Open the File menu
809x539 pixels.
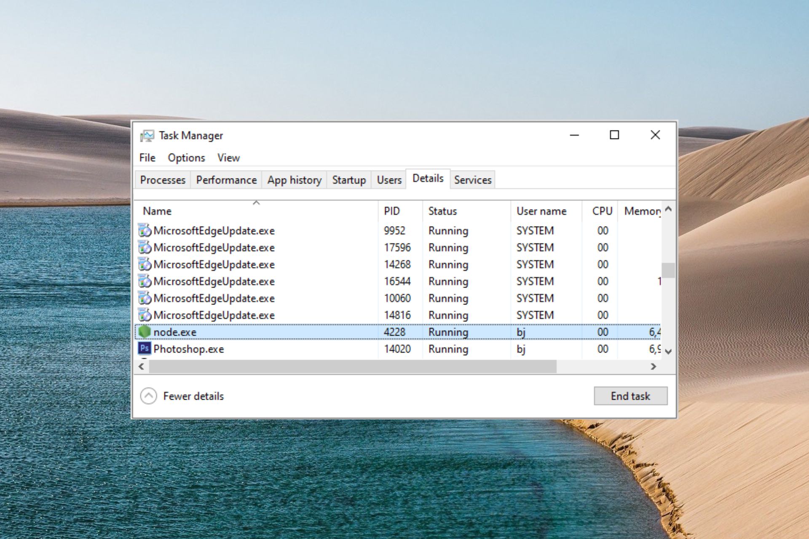click(147, 158)
